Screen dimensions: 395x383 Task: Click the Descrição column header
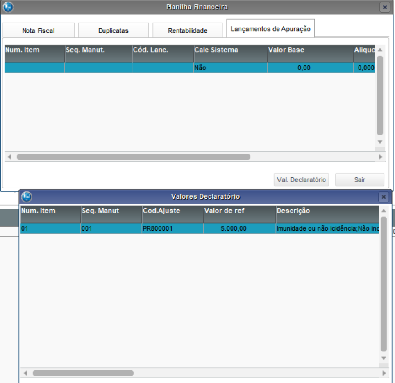[327, 214]
